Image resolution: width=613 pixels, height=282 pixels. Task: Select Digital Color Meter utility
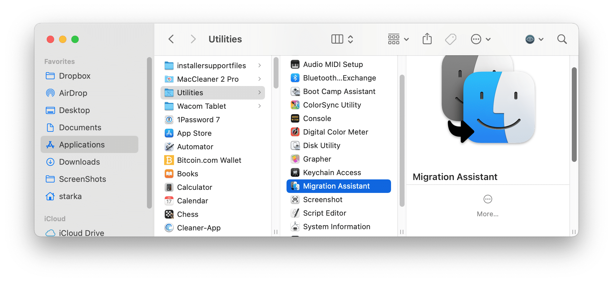coord(339,132)
